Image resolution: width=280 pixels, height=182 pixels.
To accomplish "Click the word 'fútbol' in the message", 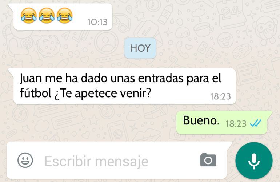I will 36,93.
